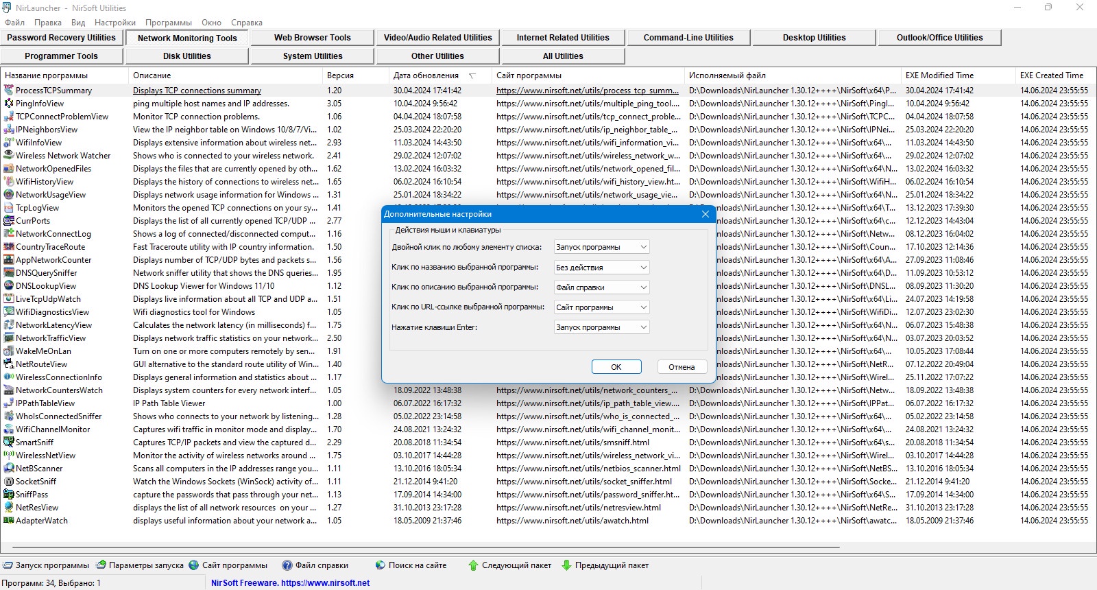The image size is (1097, 590).
Task: Open the Справка menu
Action: 247,23
